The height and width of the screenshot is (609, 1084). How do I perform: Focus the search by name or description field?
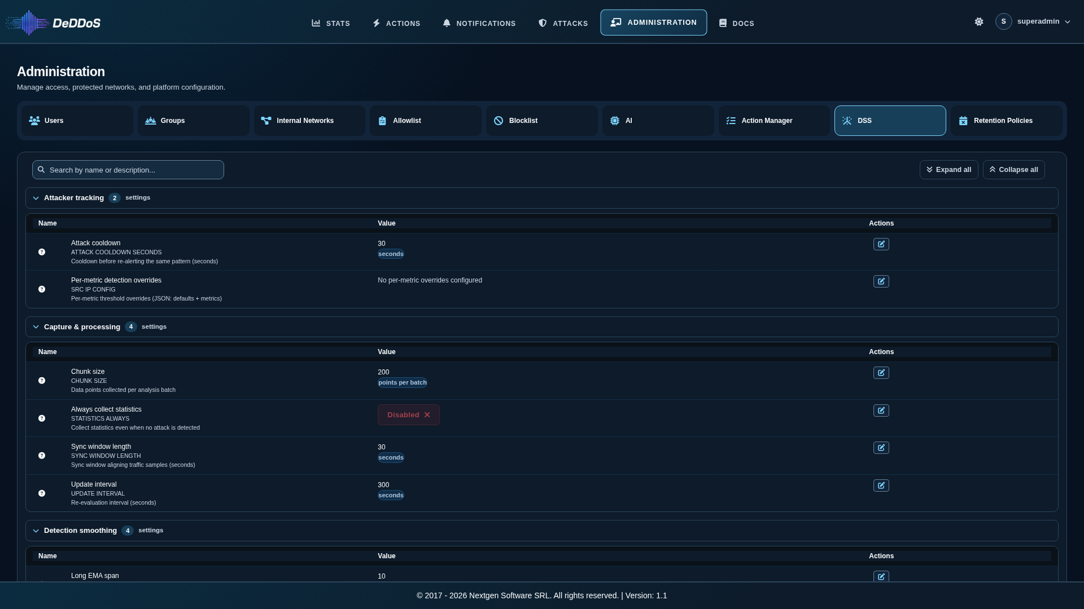[x=128, y=170]
